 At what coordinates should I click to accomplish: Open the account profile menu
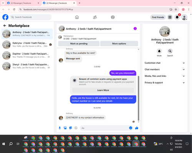click(x=184, y=17)
